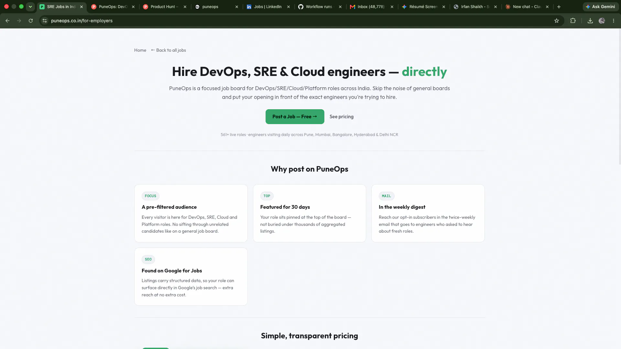Image resolution: width=621 pixels, height=349 pixels.
Task: Close the Product Hunt tab
Action: (x=185, y=7)
